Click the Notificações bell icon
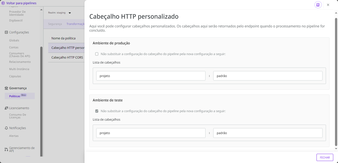Image resolution: width=338 pixels, height=163 pixels. 6,128
